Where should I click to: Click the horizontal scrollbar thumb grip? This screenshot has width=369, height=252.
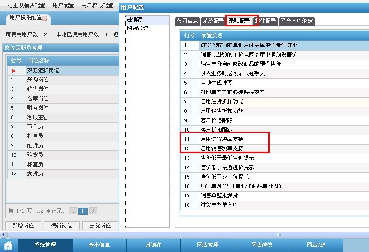(x=279, y=235)
